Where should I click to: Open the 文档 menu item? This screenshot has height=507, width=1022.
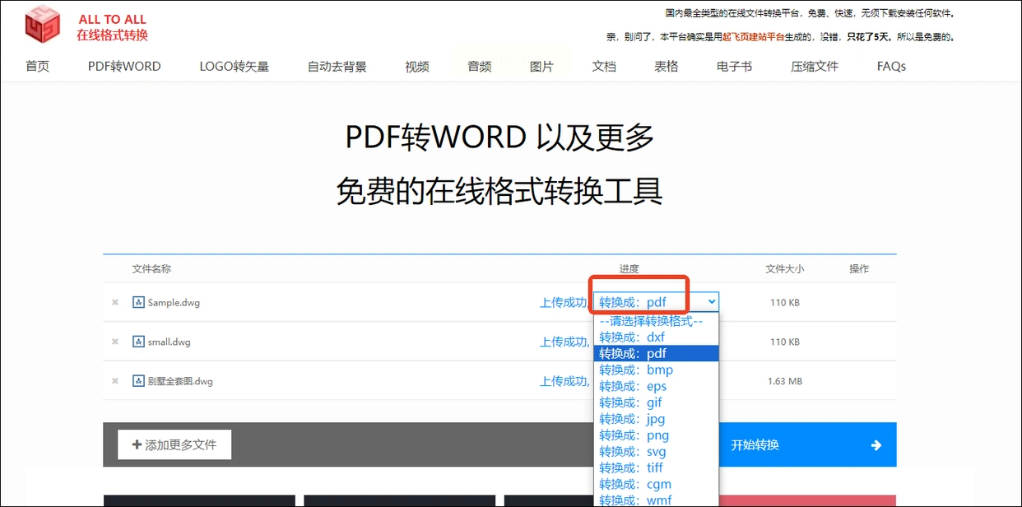tap(604, 67)
